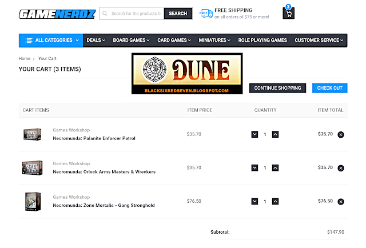Click the free shipping truck icon
366x248 pixels.
coord(206,14)
